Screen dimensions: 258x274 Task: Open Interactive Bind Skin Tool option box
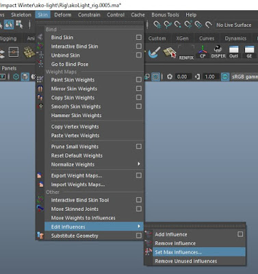(139, 200)
